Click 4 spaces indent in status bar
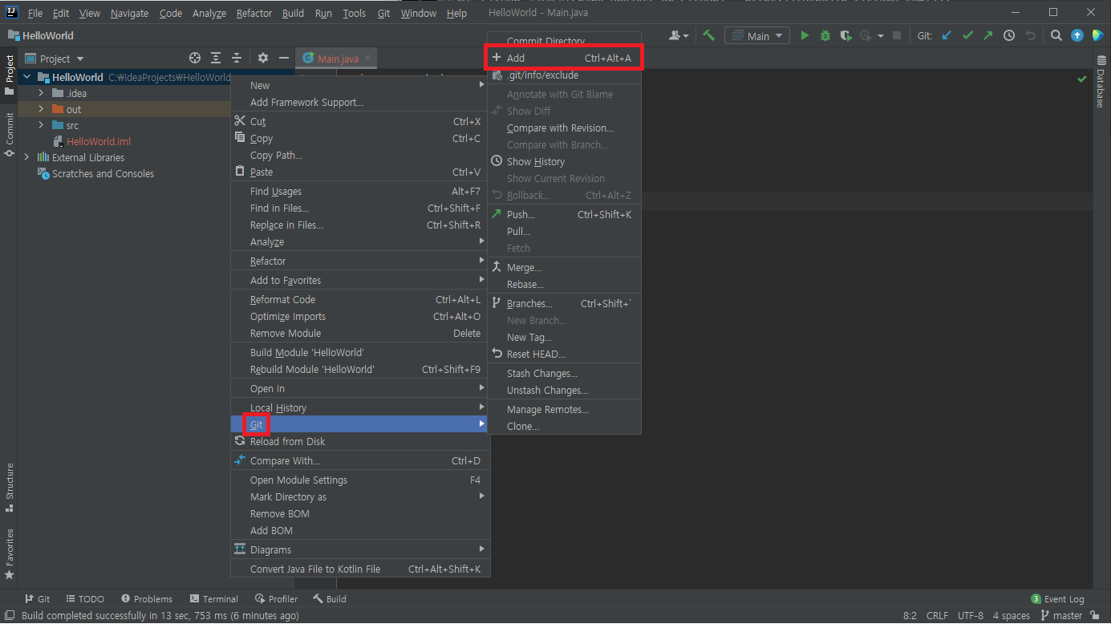Image resolution: width=1111 pixels, height=624 pixels. [1011, 615]
